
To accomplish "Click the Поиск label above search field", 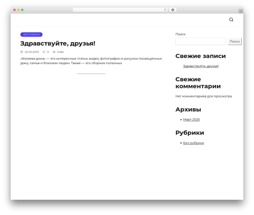I will (x=180, y=34).
